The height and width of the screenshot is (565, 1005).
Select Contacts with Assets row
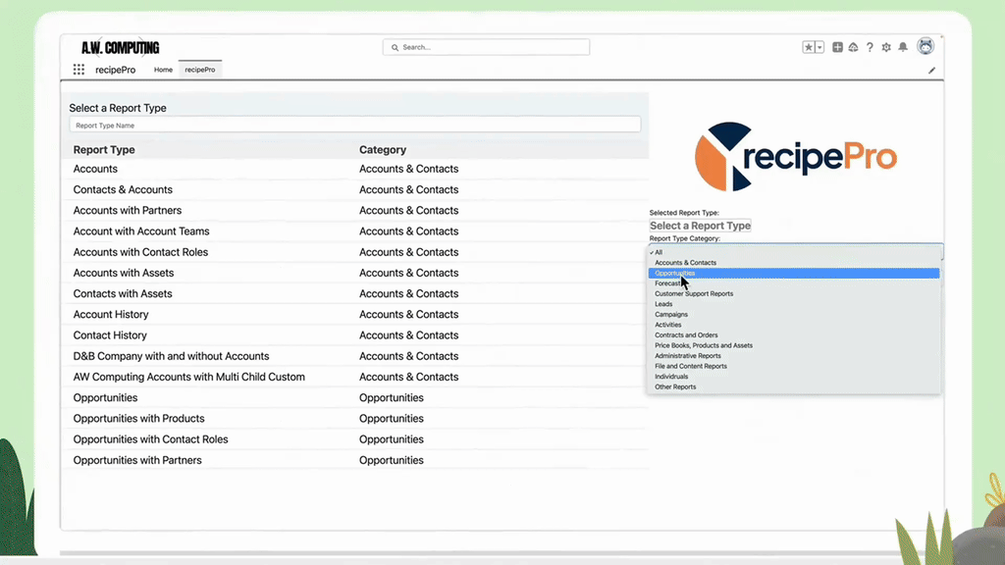356,294
